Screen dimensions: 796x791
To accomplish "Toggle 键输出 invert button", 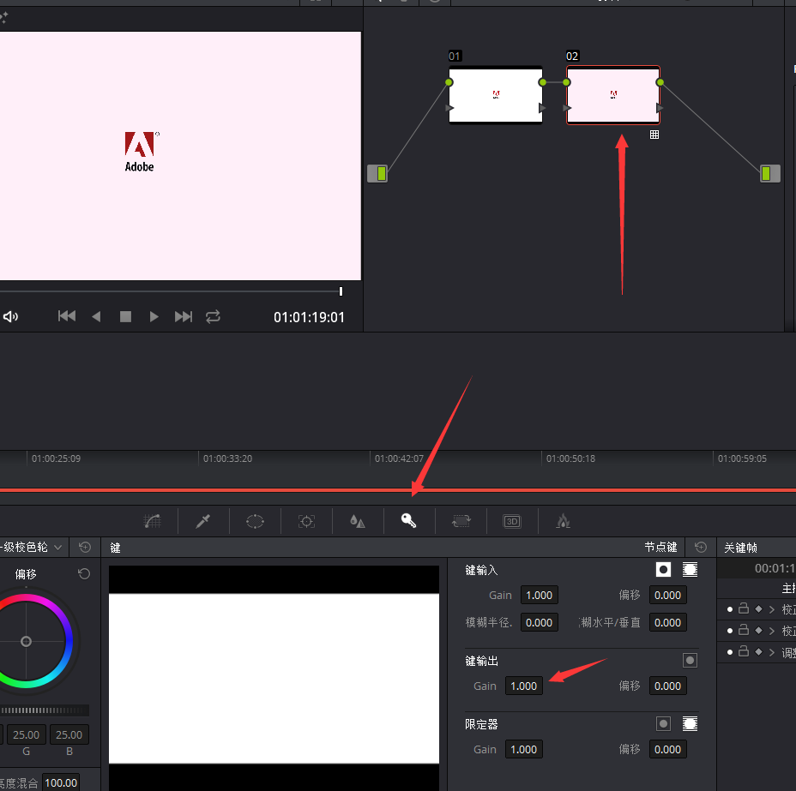I will coord(690,660).
